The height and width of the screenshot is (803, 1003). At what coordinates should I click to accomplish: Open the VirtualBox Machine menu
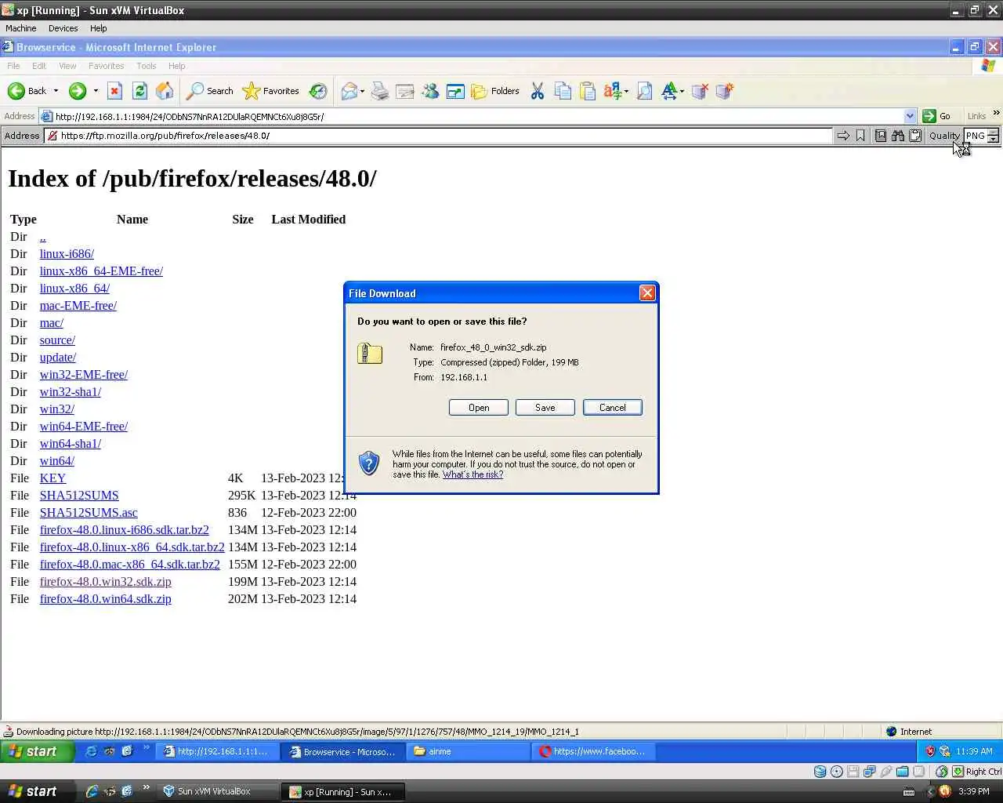pos(21,28)
